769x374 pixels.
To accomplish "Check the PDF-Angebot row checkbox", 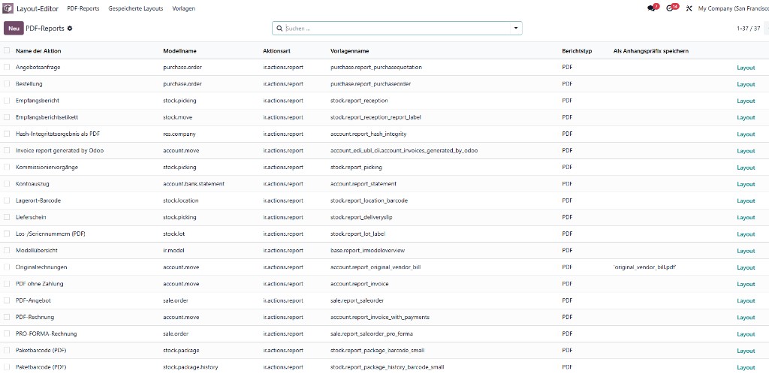I will pos(7,300).
